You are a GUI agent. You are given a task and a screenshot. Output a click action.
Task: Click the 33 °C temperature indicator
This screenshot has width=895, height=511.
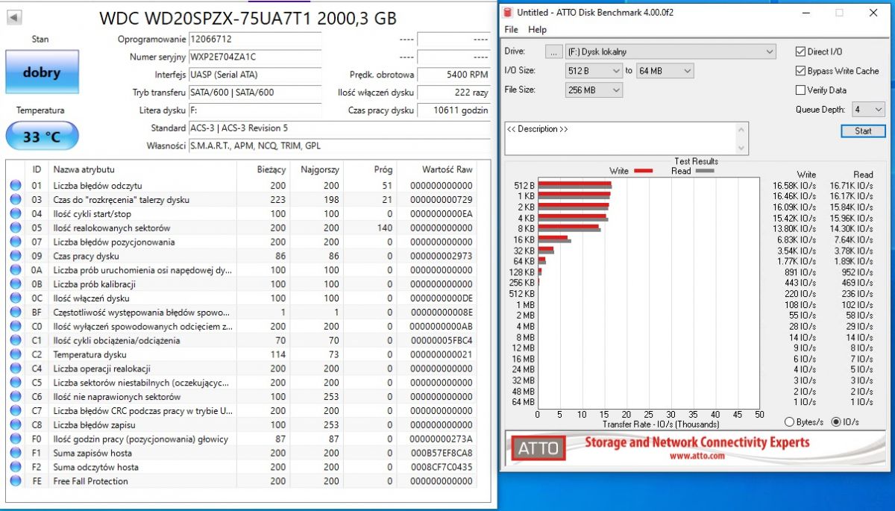pyautogui.click(x=42, y=137)
